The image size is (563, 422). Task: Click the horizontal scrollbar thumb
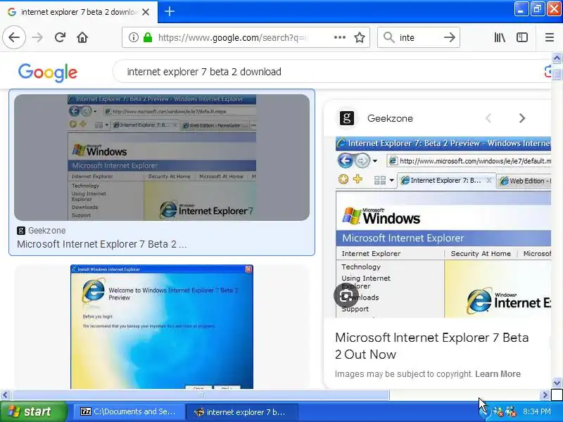201,395
